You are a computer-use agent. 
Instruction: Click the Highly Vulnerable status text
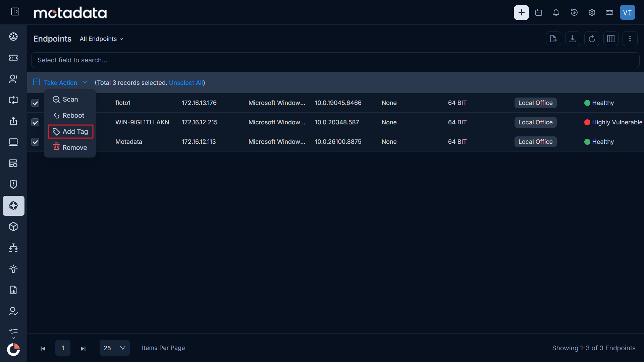[x=617, y=122]
